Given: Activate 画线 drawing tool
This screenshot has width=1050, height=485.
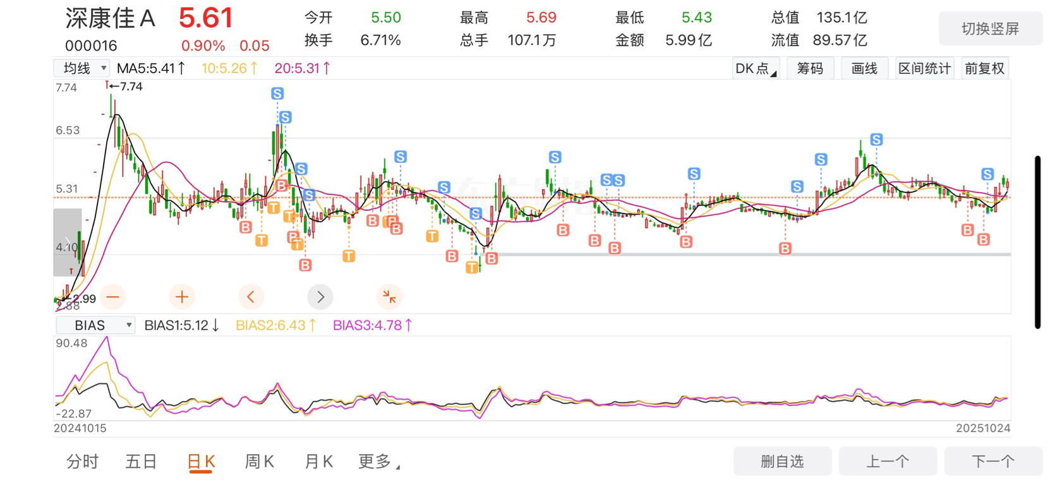Looking at the screenshot, I should point(864,68).
